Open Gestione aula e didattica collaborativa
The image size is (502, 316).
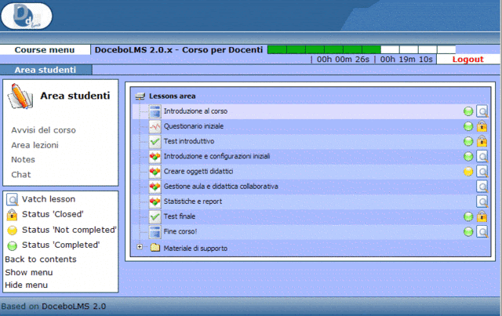[221, 187]
